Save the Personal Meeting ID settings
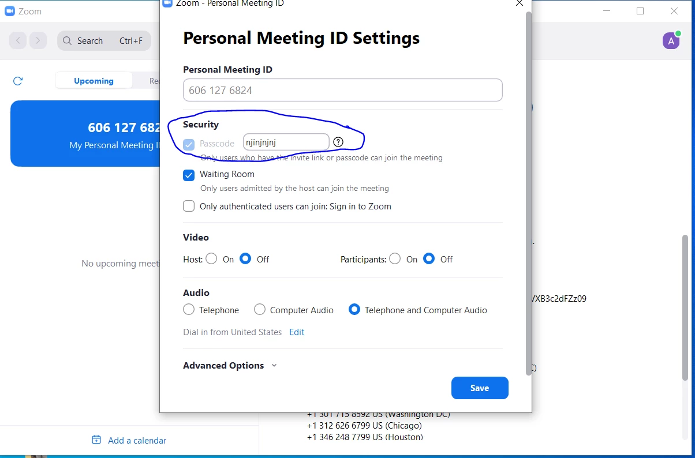Viewport: 695px width, 458px height. tap(480, 388)
